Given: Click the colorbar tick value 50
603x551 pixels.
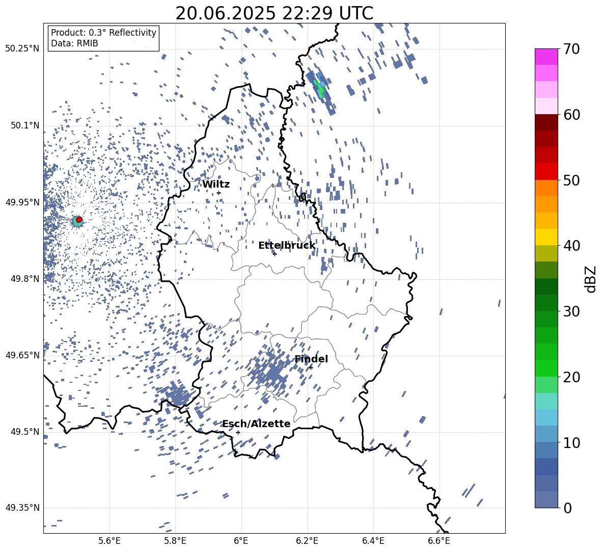Looking at the screenshot, I should [571, 180].
